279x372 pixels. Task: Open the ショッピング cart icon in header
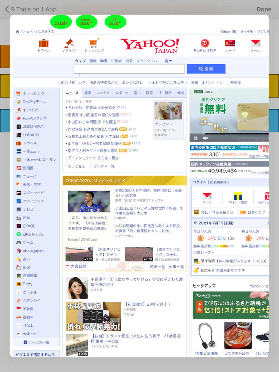tap(94, 43)
